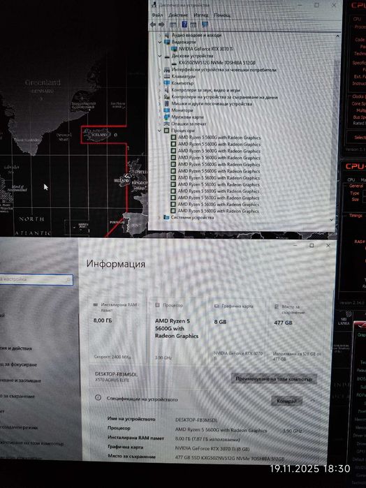Open the Процесор card showing Ryzen 5 5600G
The width and height of the screenshot is (366, 488).
179,330
